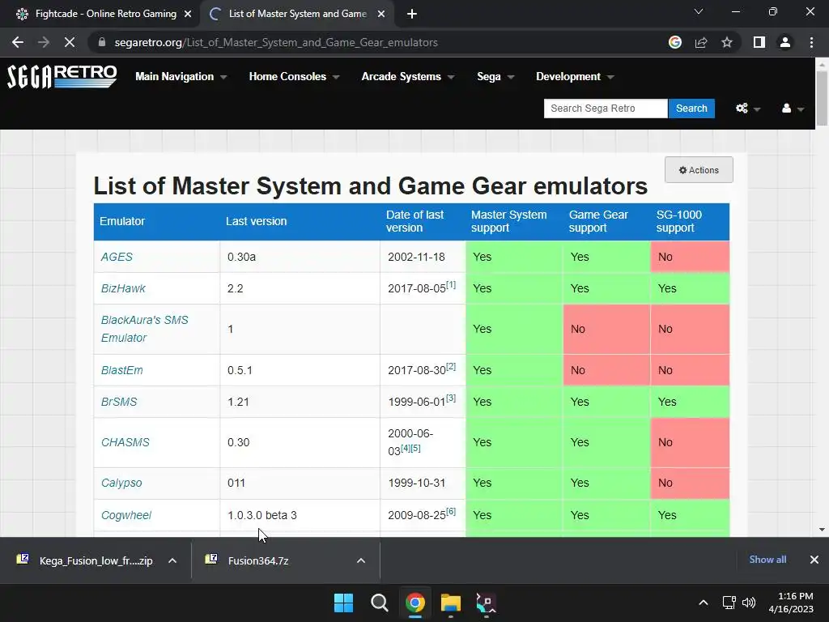Open the Actions button

pyautogui.click(x=699, y=170)
